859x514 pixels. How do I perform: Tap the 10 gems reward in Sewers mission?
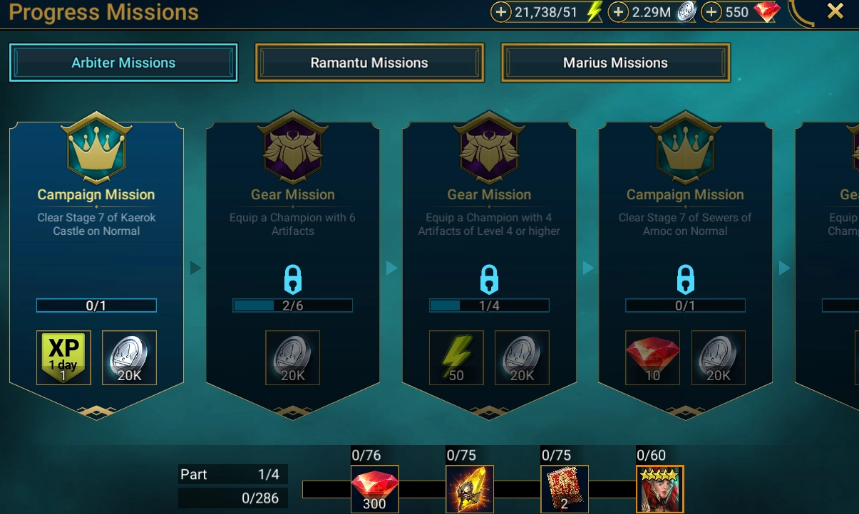[652, 357]
